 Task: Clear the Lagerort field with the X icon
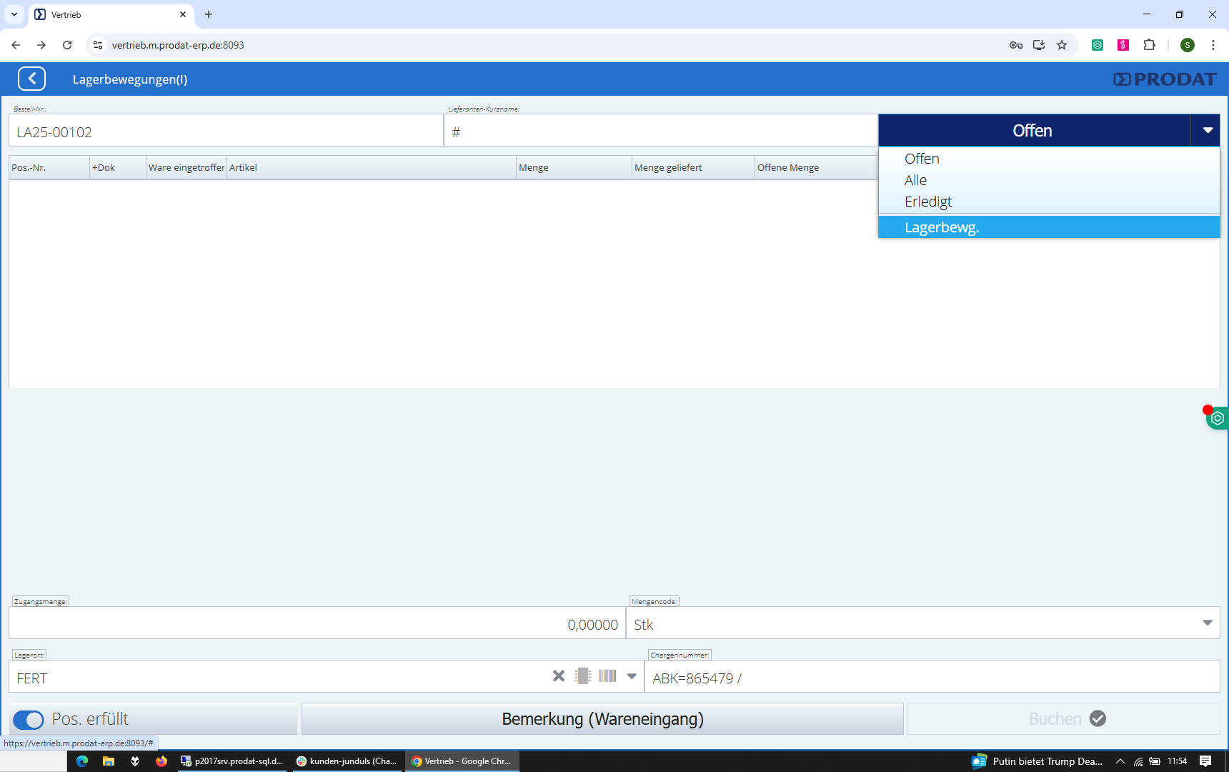[559, 676]
